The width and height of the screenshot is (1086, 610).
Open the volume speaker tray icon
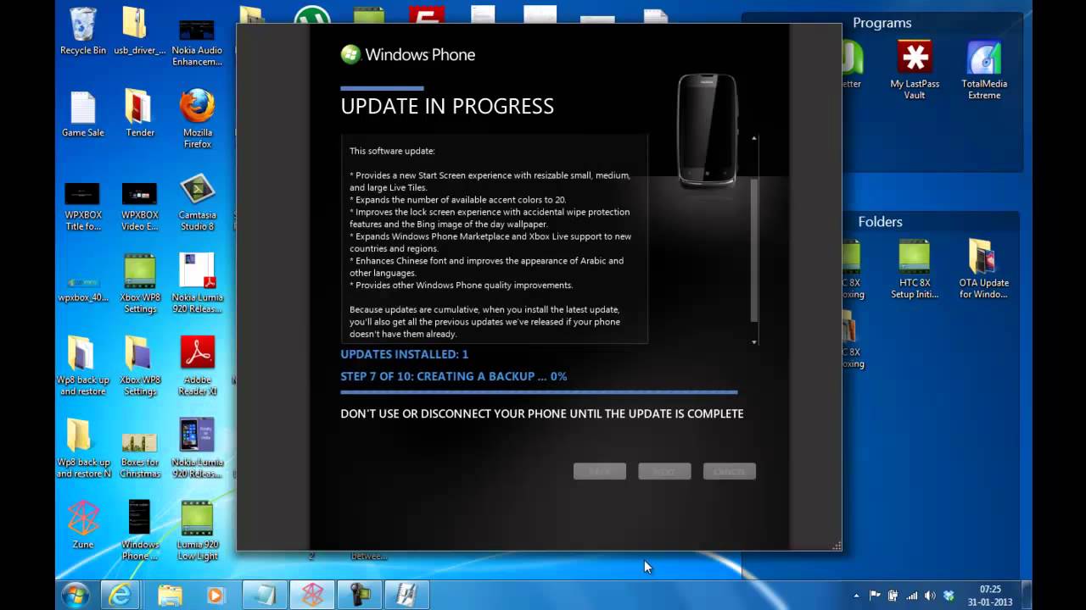click(x=930, y=596)
